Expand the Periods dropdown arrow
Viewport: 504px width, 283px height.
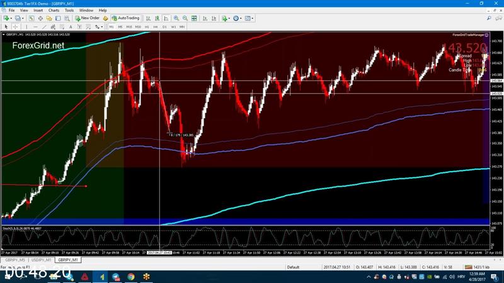241,18
